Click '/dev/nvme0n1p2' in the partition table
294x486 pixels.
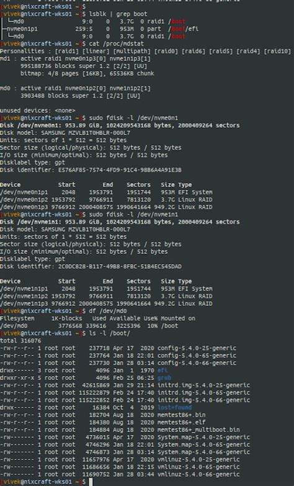click(24, 200)
